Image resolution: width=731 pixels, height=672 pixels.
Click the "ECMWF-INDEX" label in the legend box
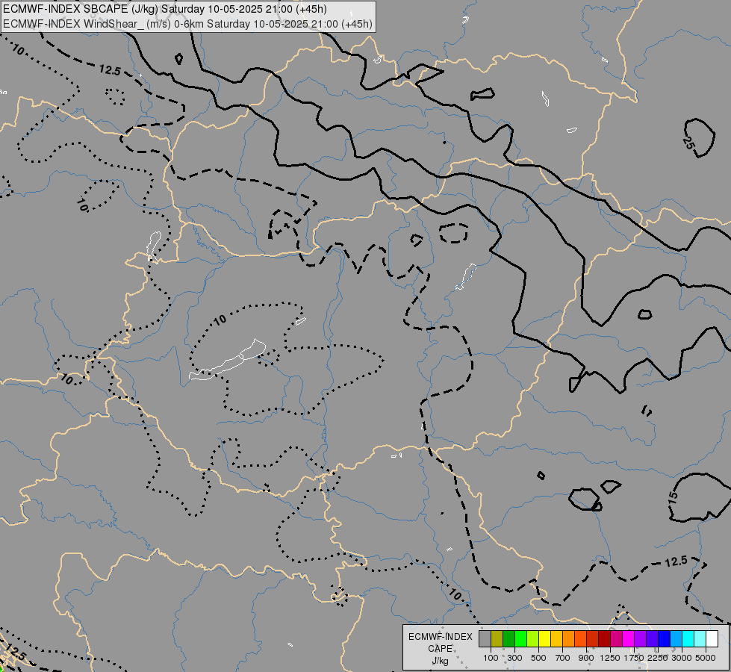(441, 637)
